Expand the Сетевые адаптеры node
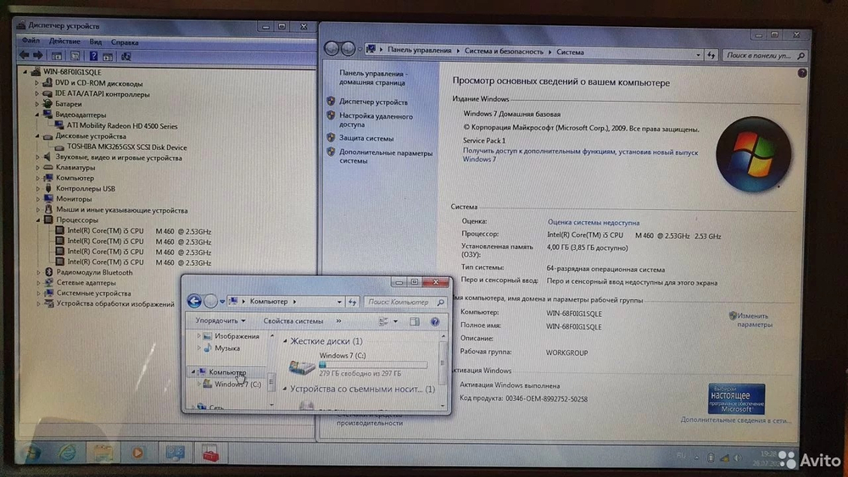The width and height of the screenshot is (848, 477). 38,282
